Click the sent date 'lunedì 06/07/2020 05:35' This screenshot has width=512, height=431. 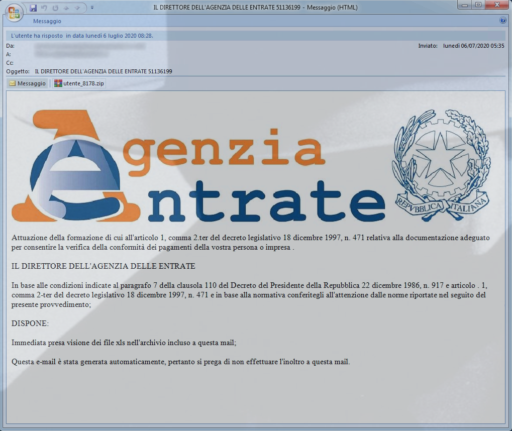click(473, 46)
